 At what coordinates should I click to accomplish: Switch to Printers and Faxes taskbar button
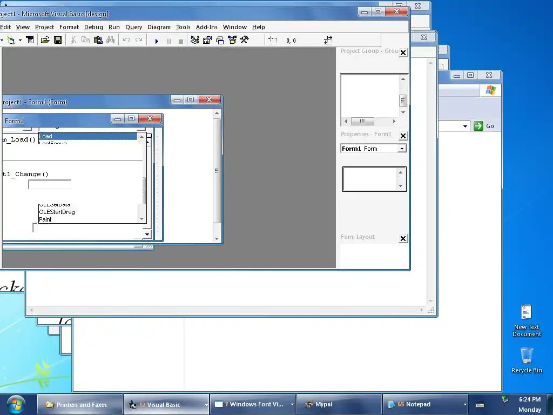tap(80, 404)
